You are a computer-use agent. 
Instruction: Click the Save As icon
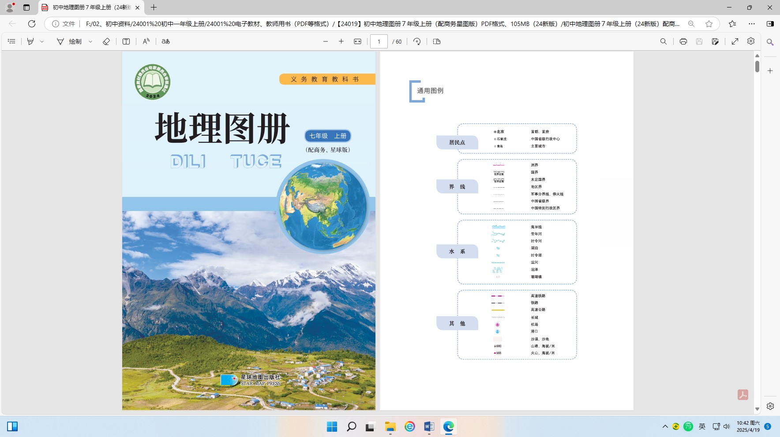coord(715,41)
